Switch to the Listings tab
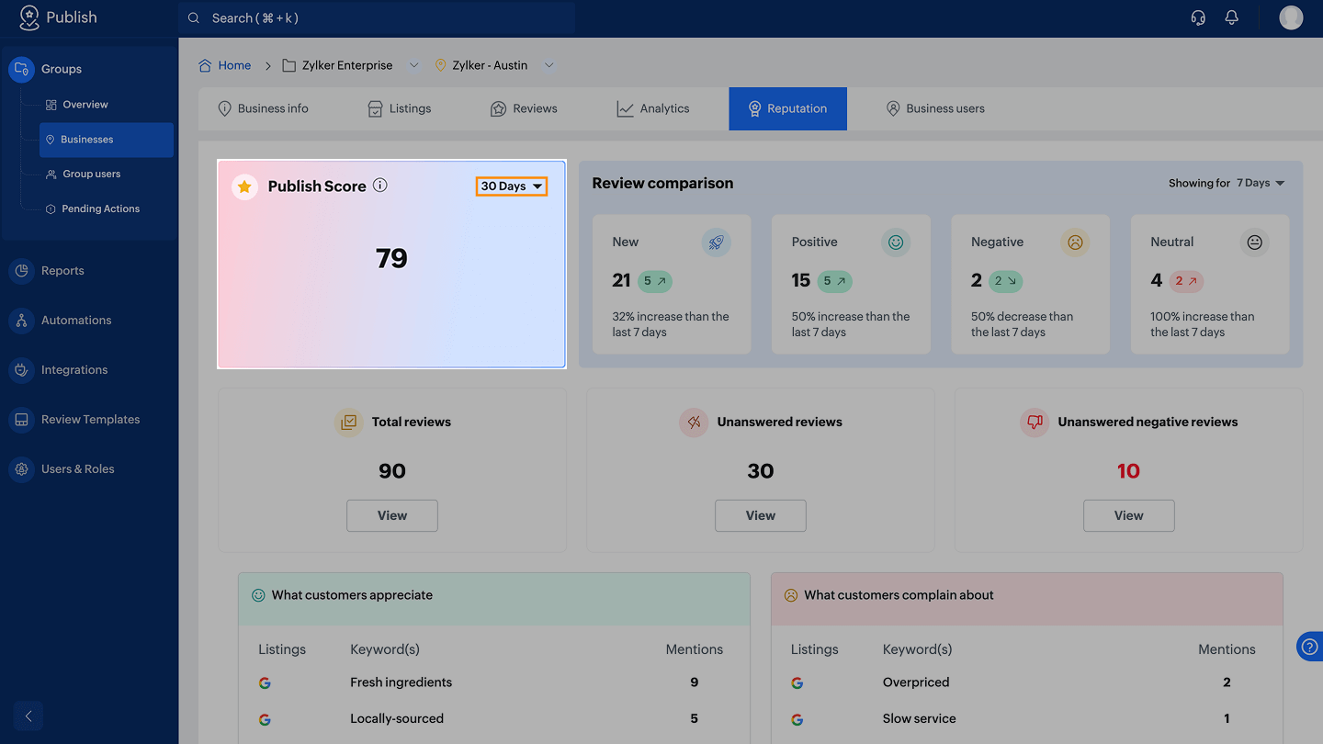The width and height of the screenshot is (1323, 744). point(399,108)
